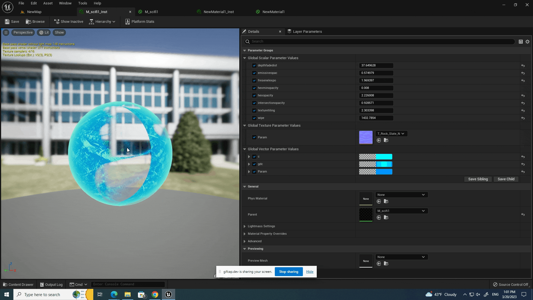
Task: Browse to Parent M_scifi1 asset
Action: (x=386, y=217)
